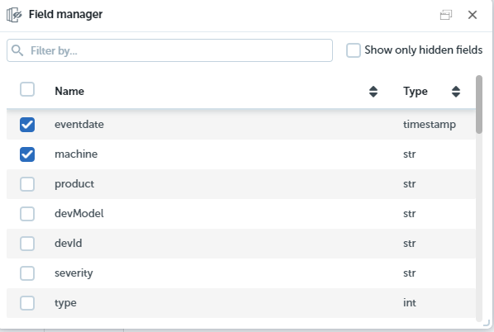This screenshot has width=494, height=332.
Task: Check the product field checkbox
Action: coord(27,184)
